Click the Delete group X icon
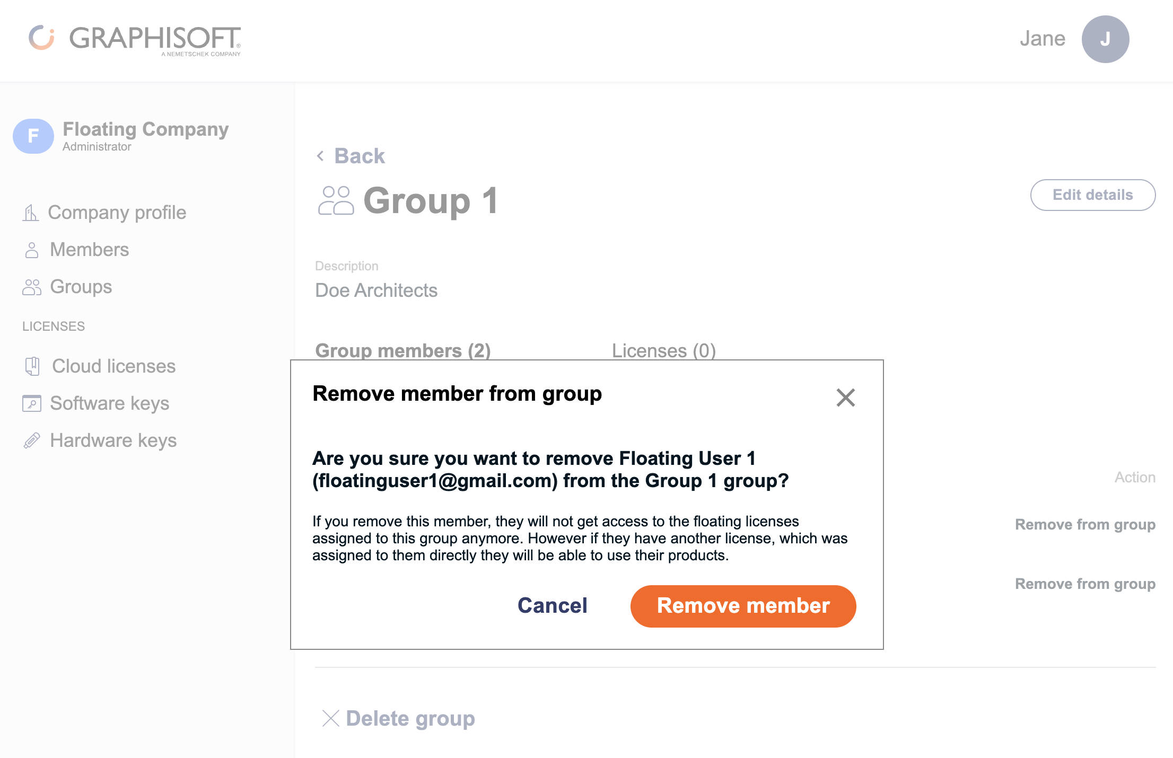This screenshot has height=758, width=1173. pos(330,719)
